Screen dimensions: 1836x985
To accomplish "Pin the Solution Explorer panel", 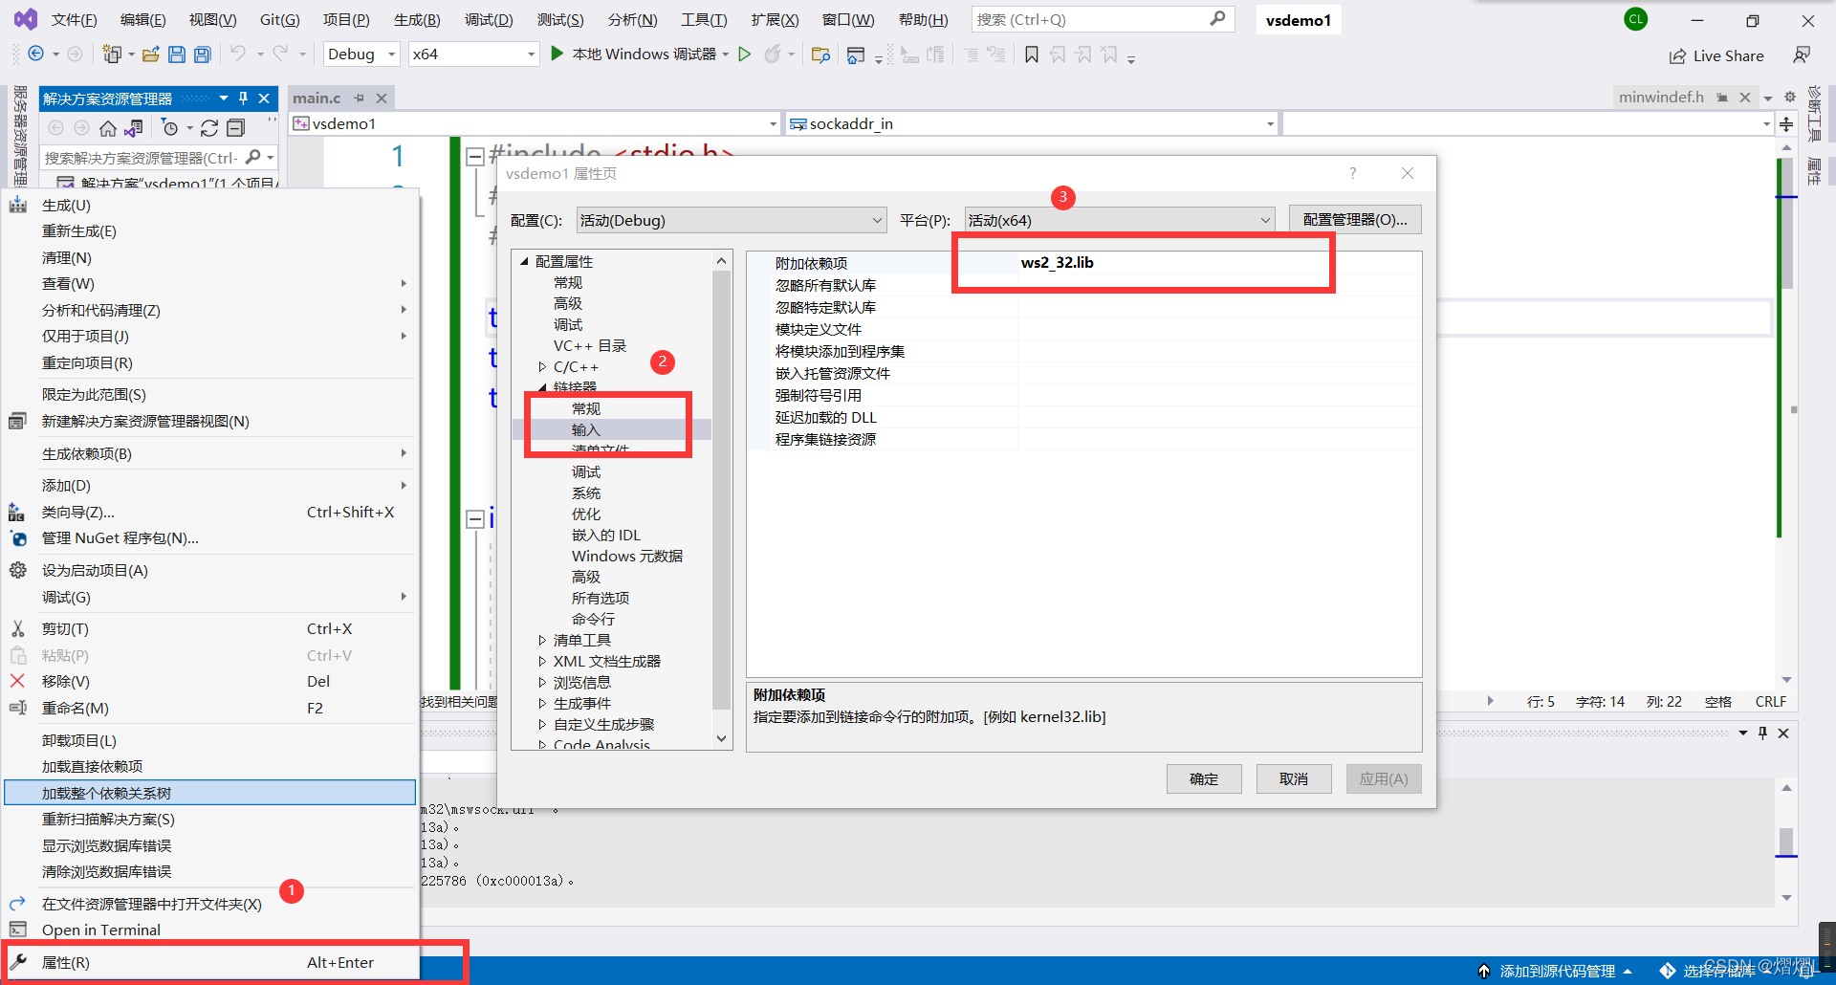I will tap(244, 98).
